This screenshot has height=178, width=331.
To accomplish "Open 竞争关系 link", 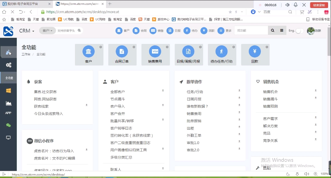I will click(271, 141).
